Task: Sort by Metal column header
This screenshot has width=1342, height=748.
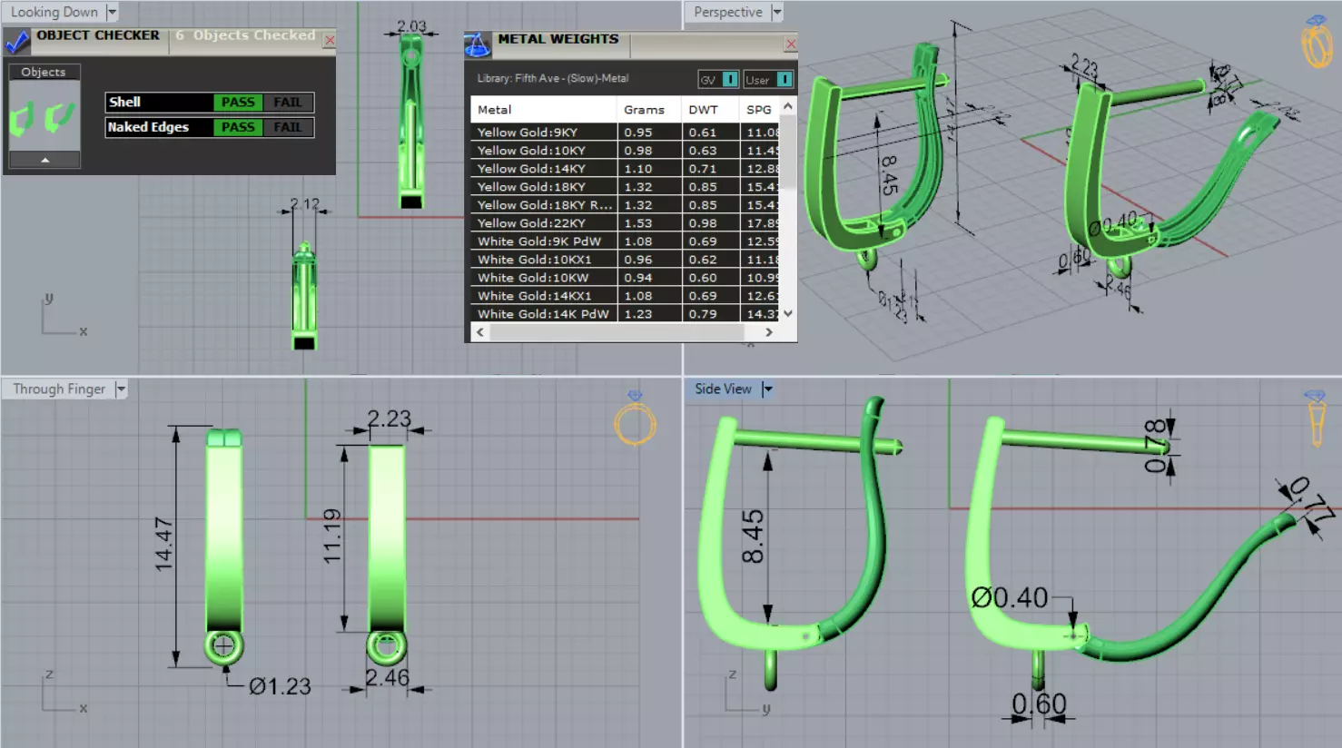Action: [x=543, y=109]
